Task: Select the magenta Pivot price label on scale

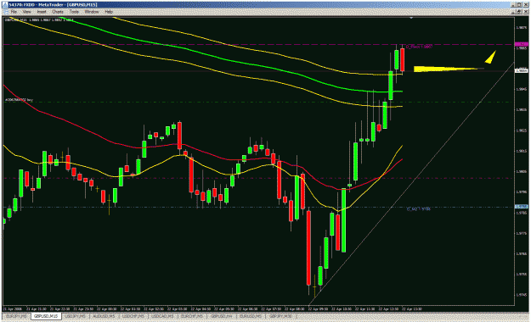Action: [521, 44]
